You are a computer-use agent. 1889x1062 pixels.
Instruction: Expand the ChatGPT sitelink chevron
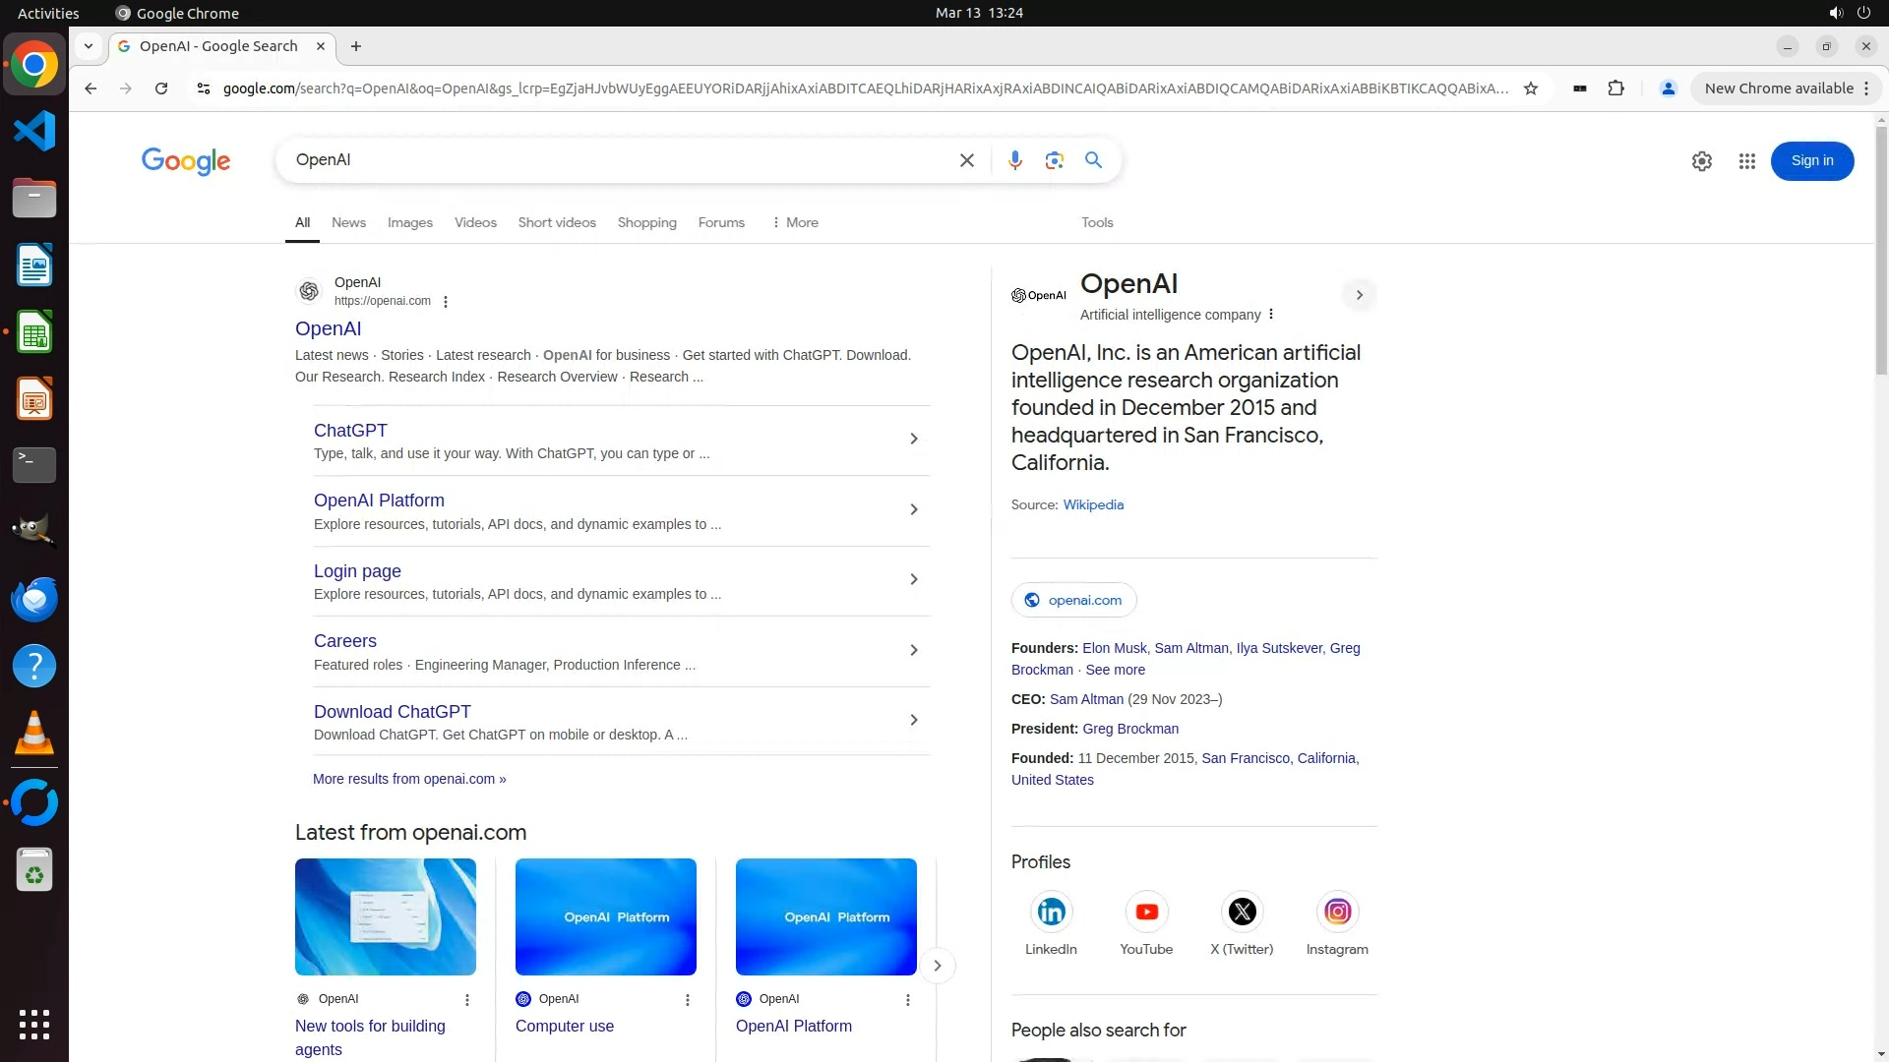tap(913, 439)
